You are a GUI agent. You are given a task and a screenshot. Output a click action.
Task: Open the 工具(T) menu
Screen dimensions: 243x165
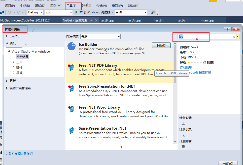click(x=72, y=6)
